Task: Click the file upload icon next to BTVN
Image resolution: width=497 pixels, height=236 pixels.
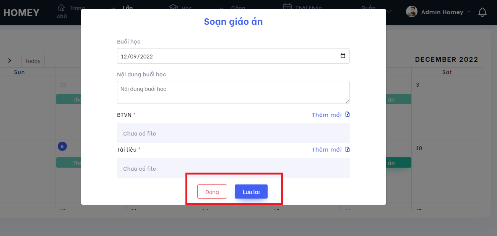Action: click(x=346, y=114)
